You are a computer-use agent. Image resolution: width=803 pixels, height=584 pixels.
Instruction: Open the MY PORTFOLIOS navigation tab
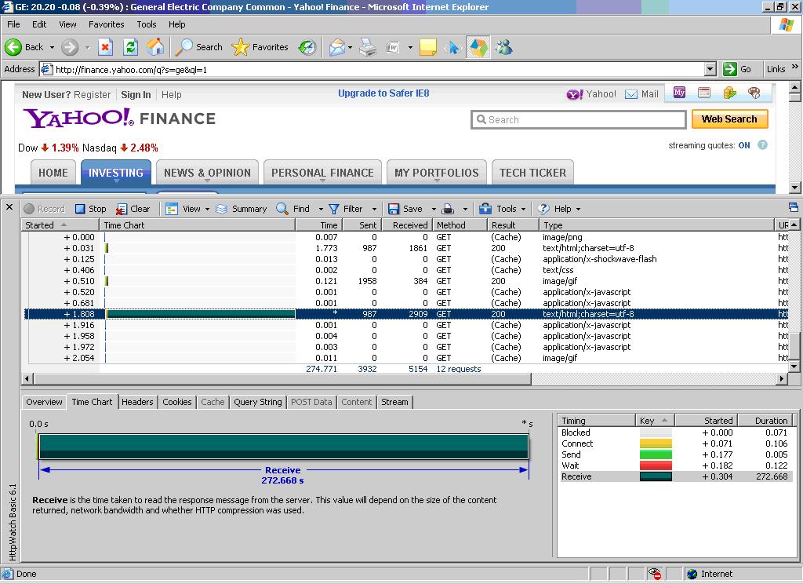[x=436, y=172]
